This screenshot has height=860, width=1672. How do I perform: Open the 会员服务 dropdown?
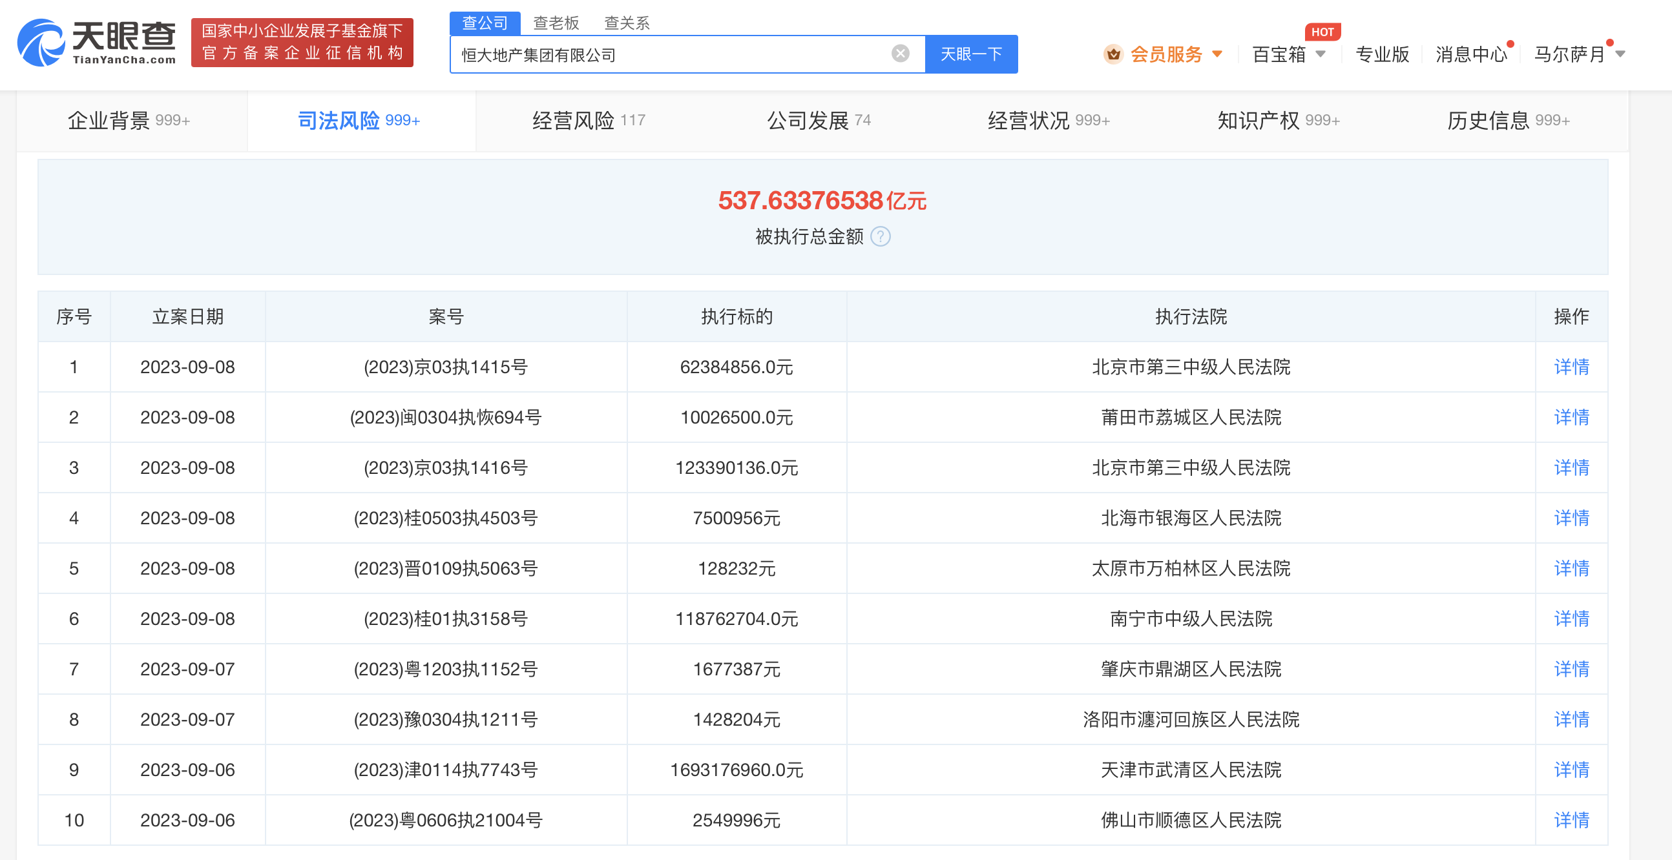(1176, 54)
